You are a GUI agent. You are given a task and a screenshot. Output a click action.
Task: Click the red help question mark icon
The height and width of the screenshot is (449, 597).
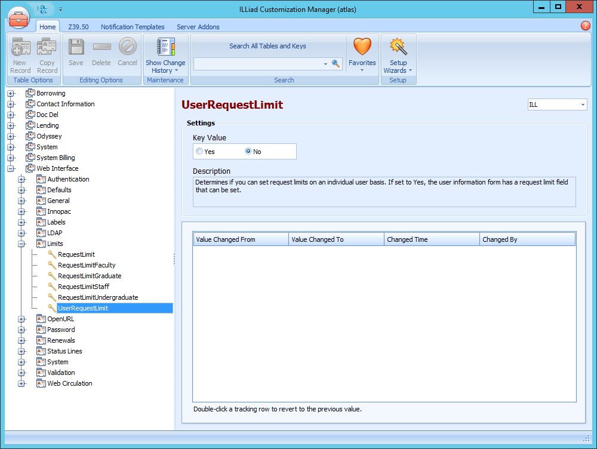pyautogui.click(x=586, y=26)
